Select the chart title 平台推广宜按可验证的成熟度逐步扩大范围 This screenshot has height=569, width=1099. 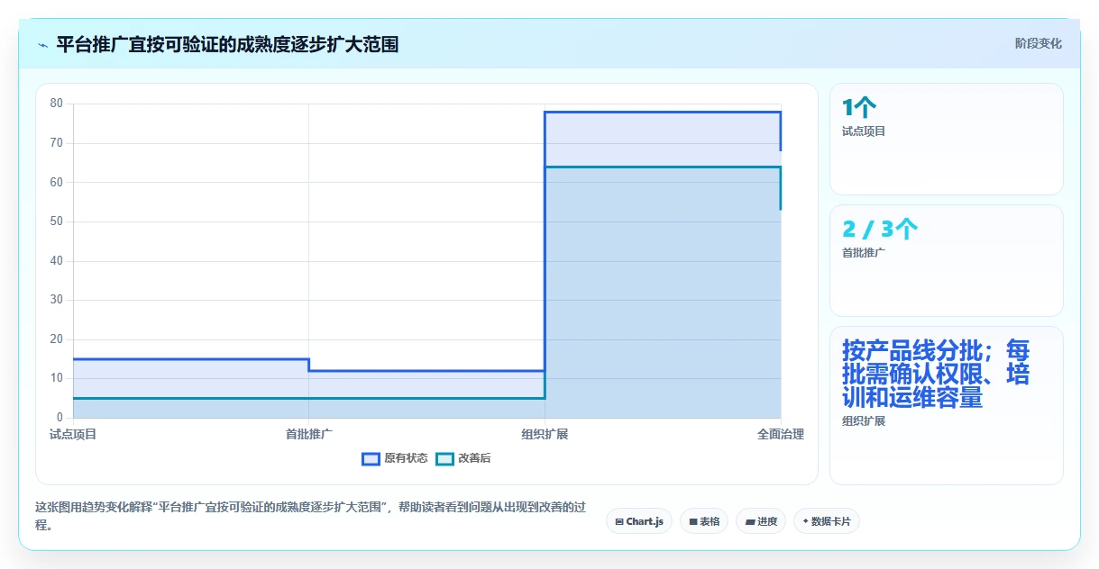pos(227,44)
